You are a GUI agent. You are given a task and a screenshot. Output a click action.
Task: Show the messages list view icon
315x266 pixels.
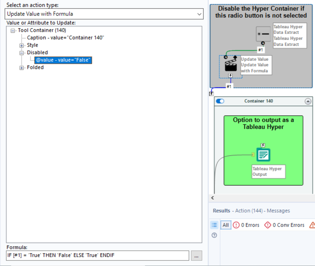click(214, 225)
